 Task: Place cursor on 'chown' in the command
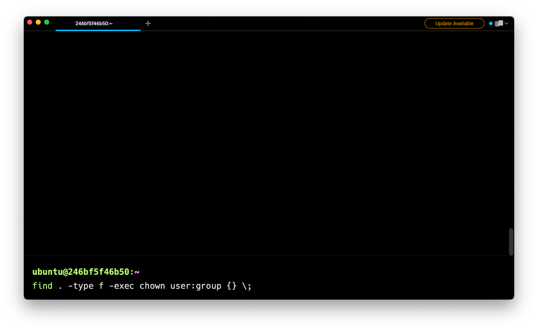[152, 286]
